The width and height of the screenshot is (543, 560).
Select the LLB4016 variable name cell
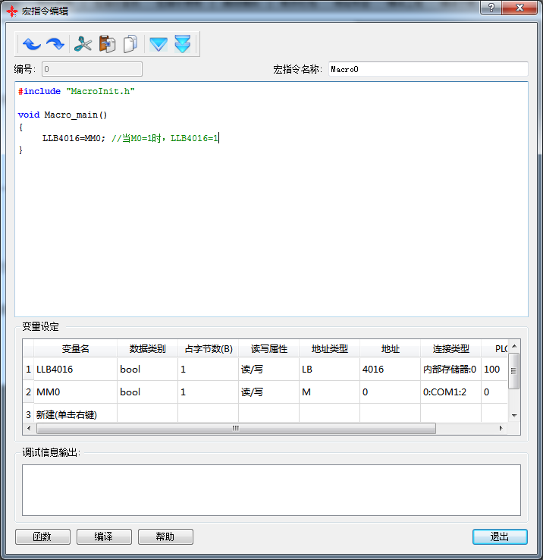[x=75, y=370]
